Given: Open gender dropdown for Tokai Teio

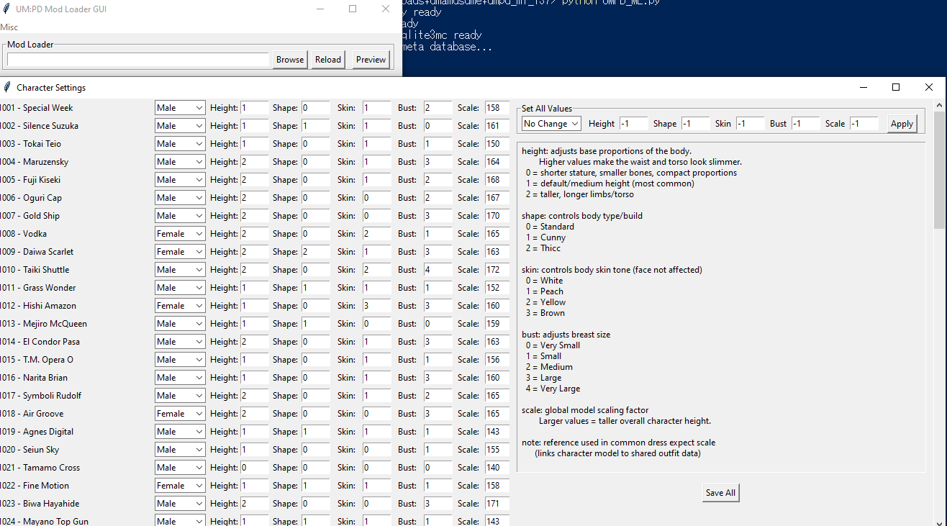Looking at the screenshot, I should [x=180, y=144].
